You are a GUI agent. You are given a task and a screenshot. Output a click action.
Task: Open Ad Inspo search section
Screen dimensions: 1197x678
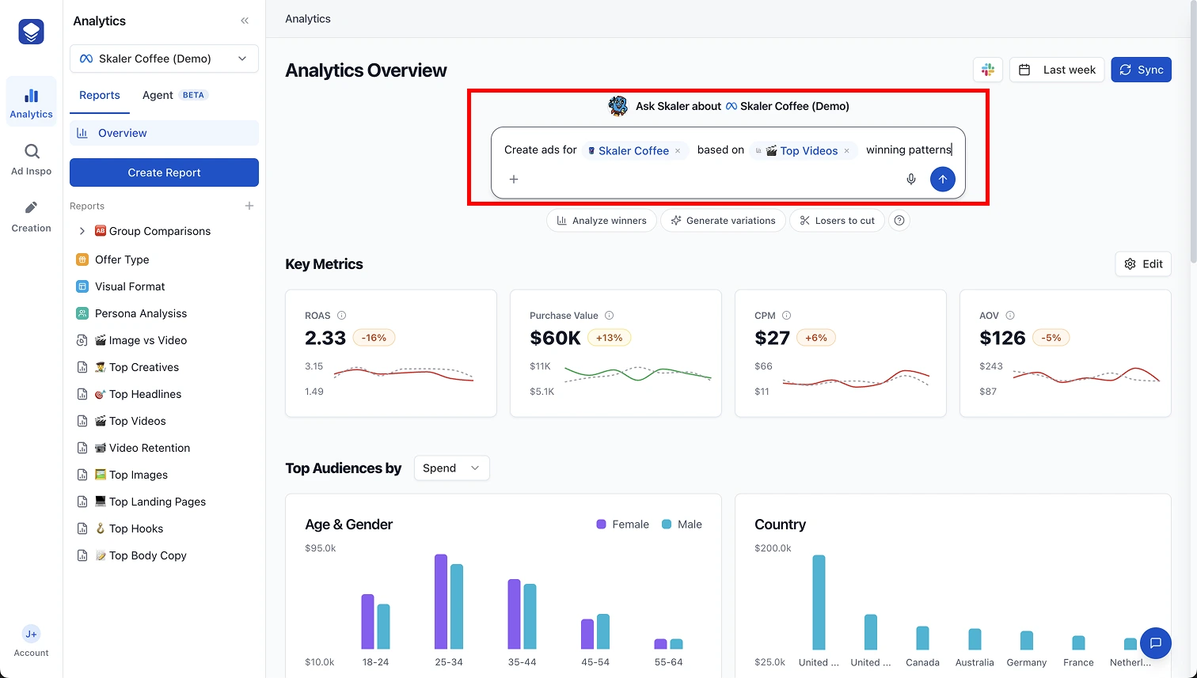31,159
